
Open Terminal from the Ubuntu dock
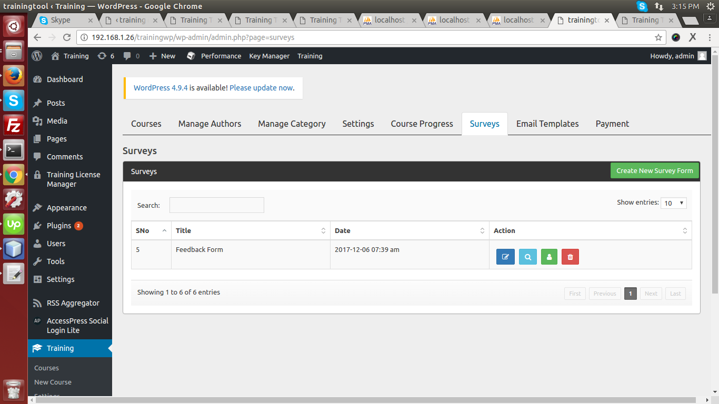click(14, 150)
